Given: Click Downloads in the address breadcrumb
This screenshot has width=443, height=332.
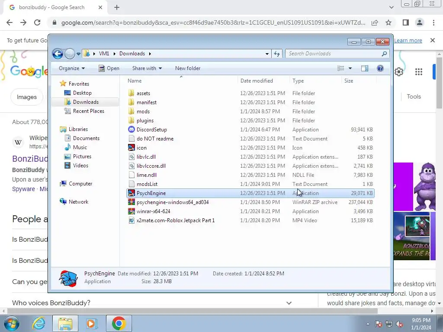Looking at the screenshot, I should tap(132, 54).
